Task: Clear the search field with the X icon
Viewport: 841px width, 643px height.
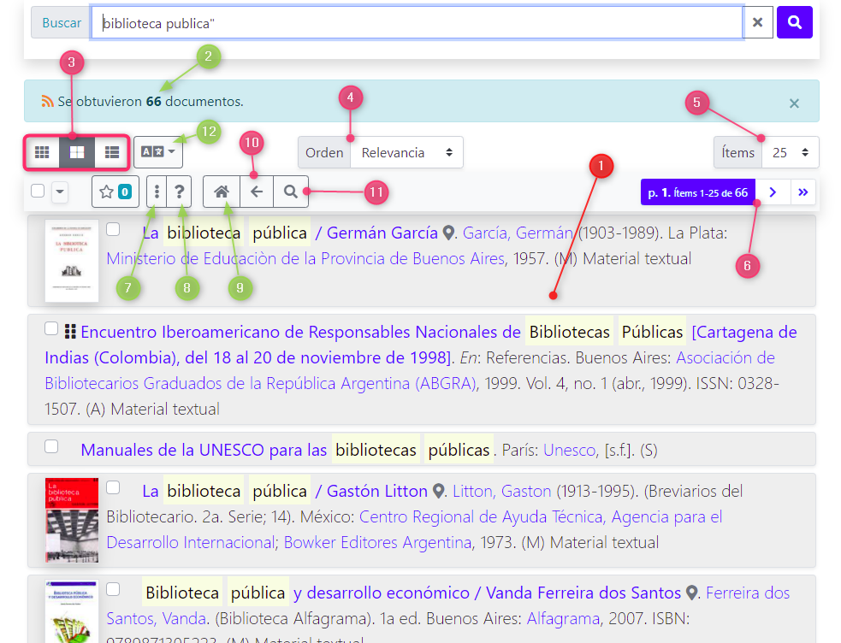Action: [x=757, y=22]
